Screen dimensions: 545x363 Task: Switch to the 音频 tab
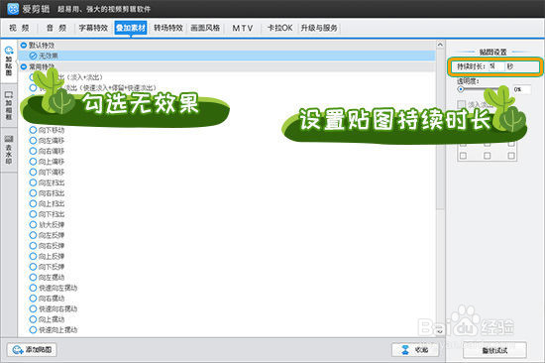56,28
